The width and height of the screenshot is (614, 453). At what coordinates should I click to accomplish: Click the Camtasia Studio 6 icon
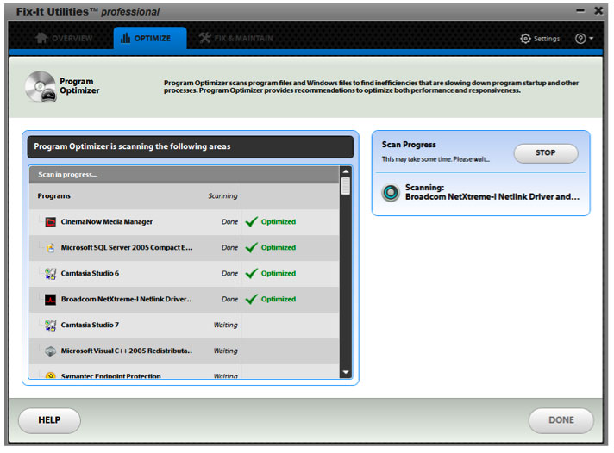click(51, 274)
